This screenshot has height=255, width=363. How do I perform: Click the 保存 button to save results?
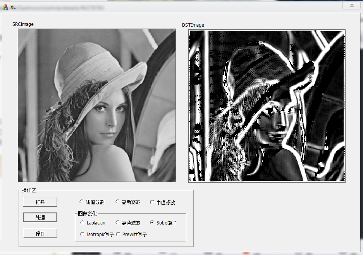(40, 233)
